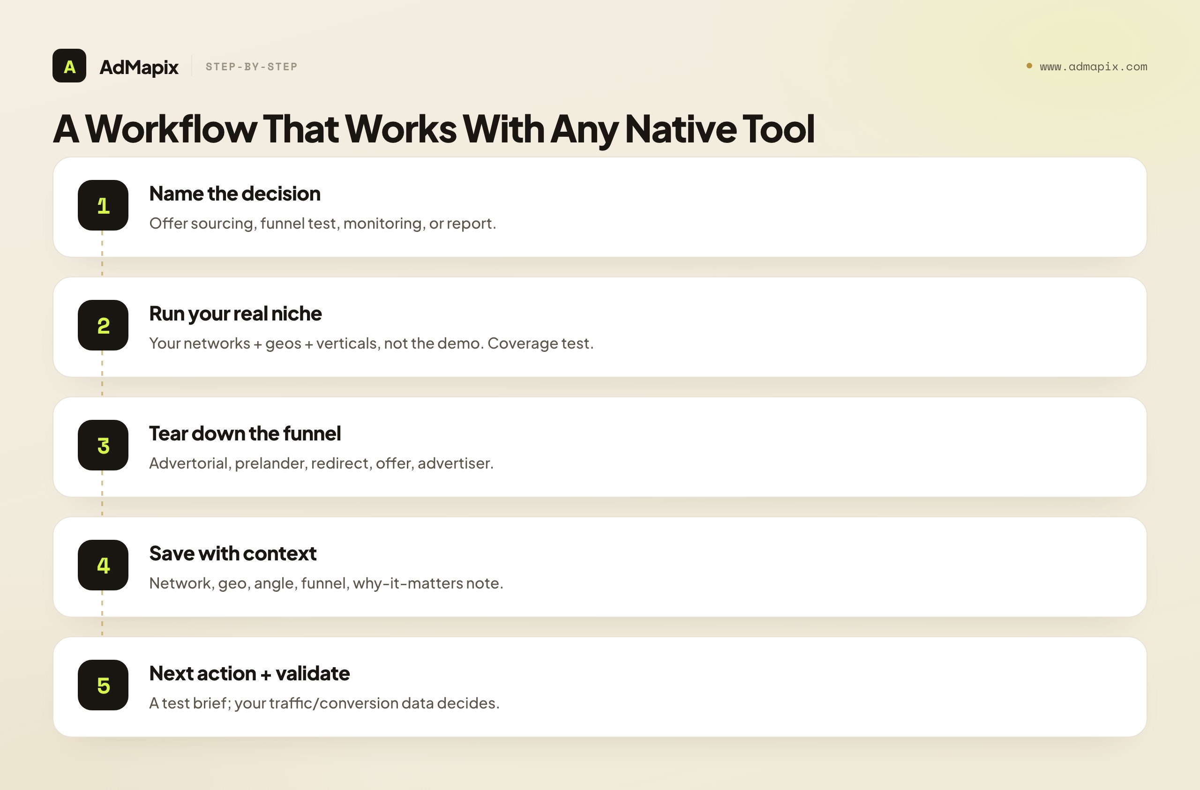Select the 'Run your real niche' title

(235, 313)
